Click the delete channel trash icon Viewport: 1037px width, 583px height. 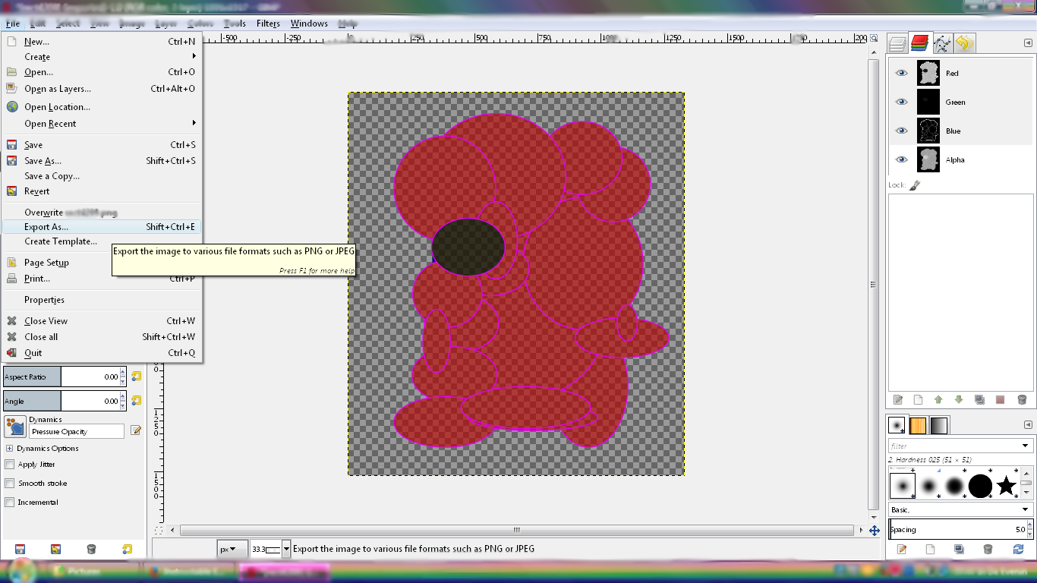(x=1022, y=399)
